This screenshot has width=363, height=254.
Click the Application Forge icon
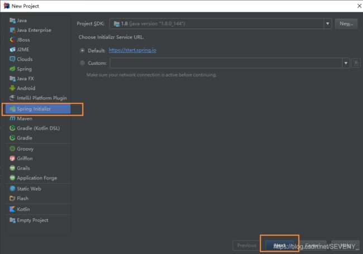pyautogui.click(x=12, y=178)
